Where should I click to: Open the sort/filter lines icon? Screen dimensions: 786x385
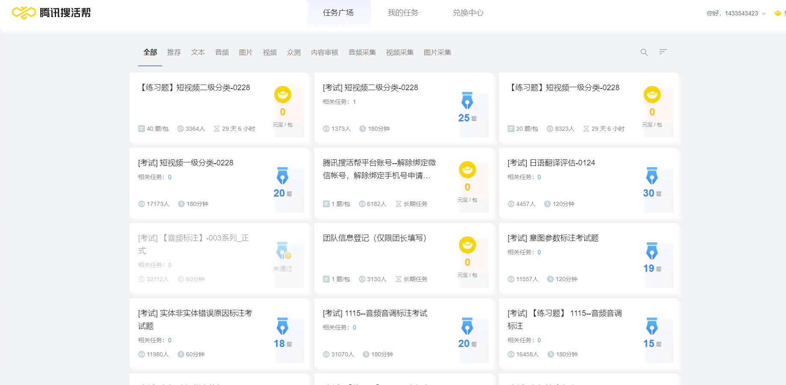click(x=663, y=52)
